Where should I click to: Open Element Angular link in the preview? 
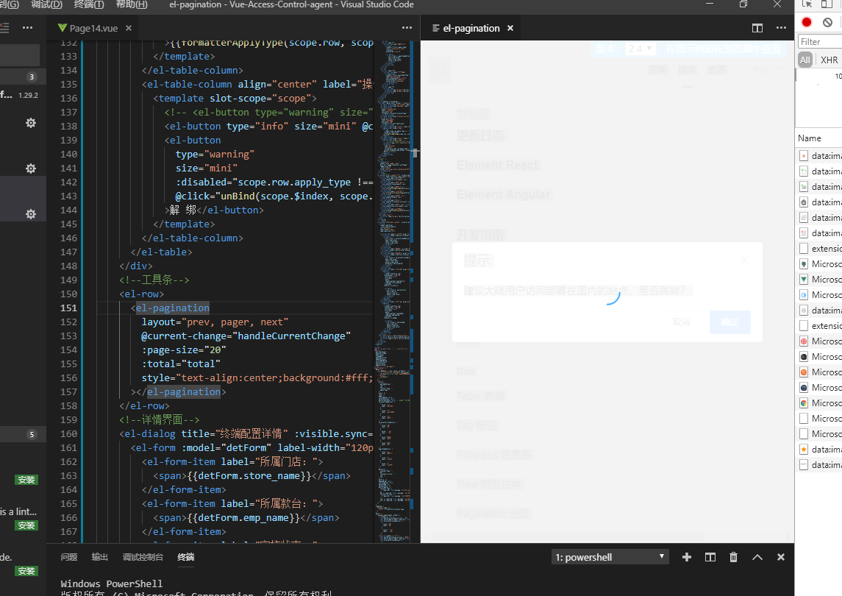[503, 194]
